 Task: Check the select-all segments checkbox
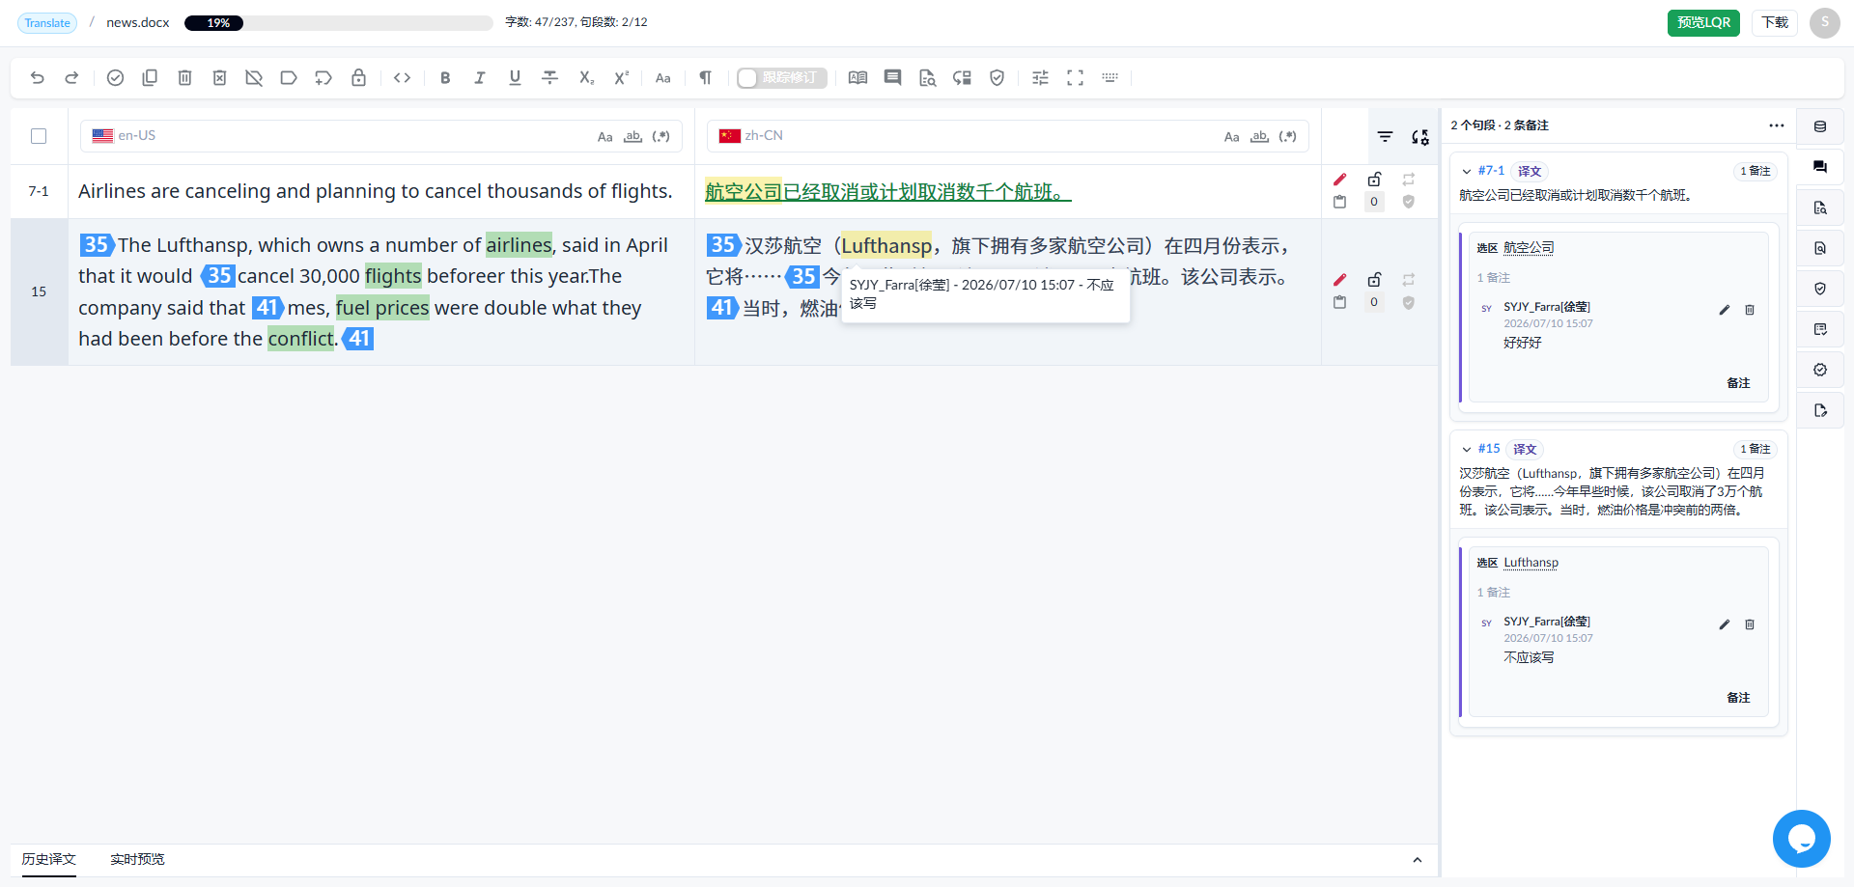tap(39, 136)
